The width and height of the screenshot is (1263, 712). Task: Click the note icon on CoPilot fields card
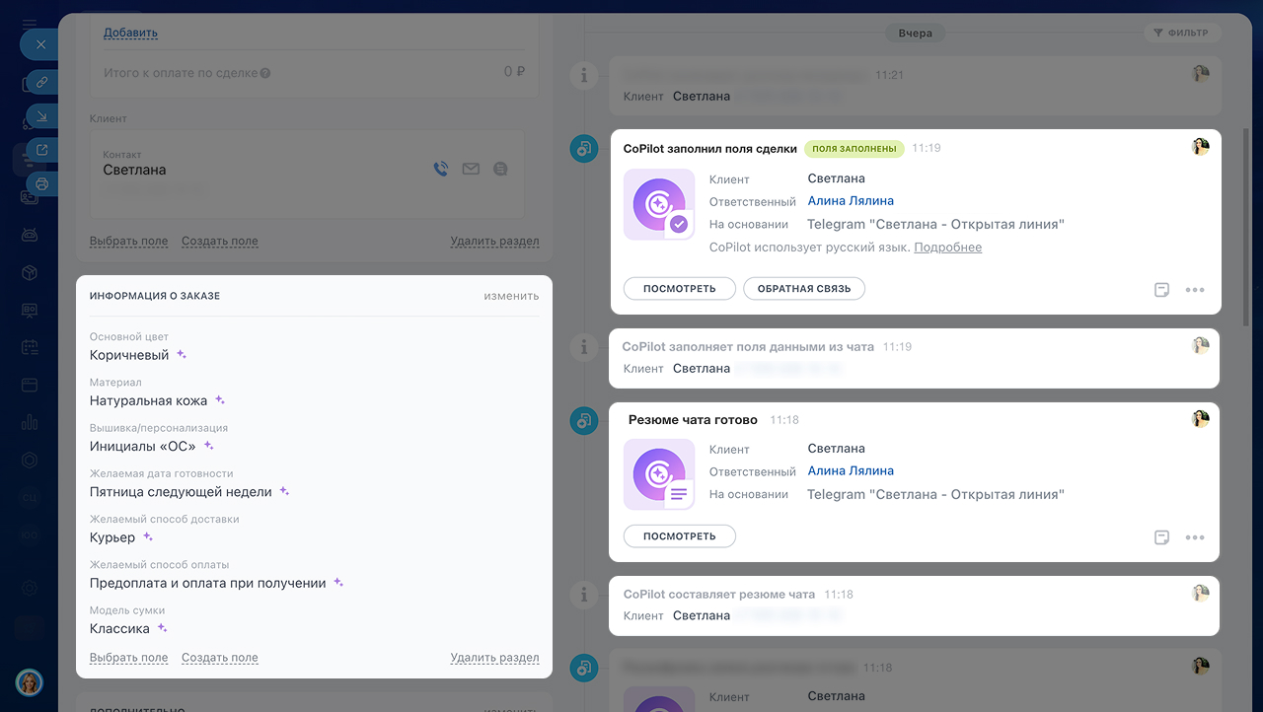1162,290
